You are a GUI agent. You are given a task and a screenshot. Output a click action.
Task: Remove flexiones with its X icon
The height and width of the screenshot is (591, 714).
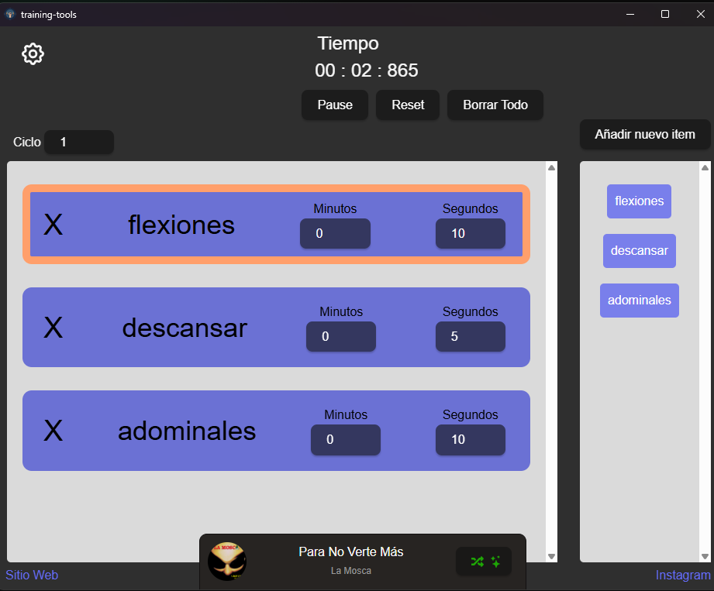coord(53,225)
